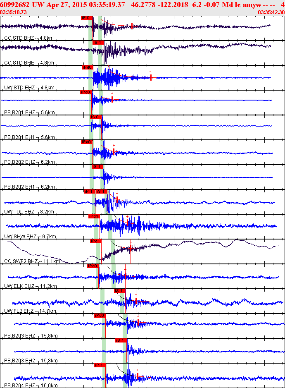Click the end time 03:35:42.30 label

point(271,12)
